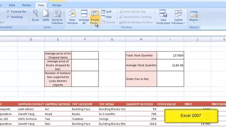Click the empty cell beside Order (Yes or No)
Viewport: 226px width, 127px height.
tap(170, 79)
